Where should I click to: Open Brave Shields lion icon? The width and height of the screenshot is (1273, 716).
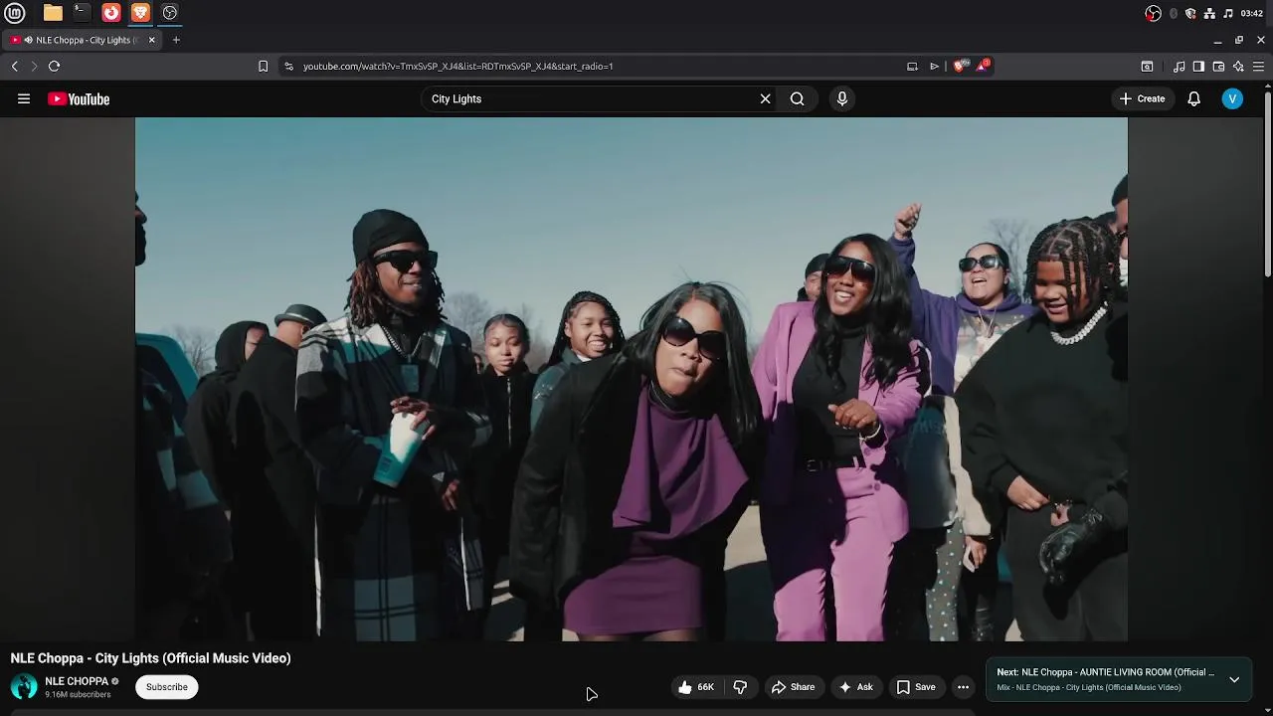tap(959, 66)
